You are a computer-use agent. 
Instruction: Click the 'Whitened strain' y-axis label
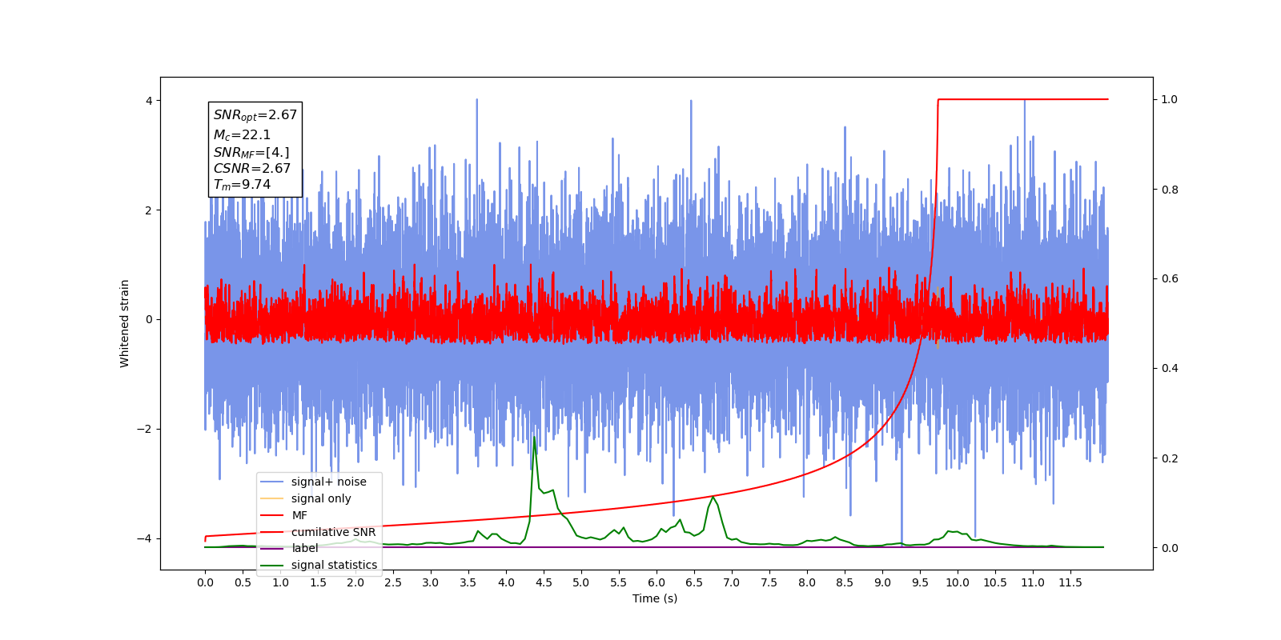click(124, 323)
